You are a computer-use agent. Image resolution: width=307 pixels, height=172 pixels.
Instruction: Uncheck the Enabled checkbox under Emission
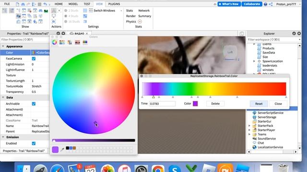[x=34, y=143]
